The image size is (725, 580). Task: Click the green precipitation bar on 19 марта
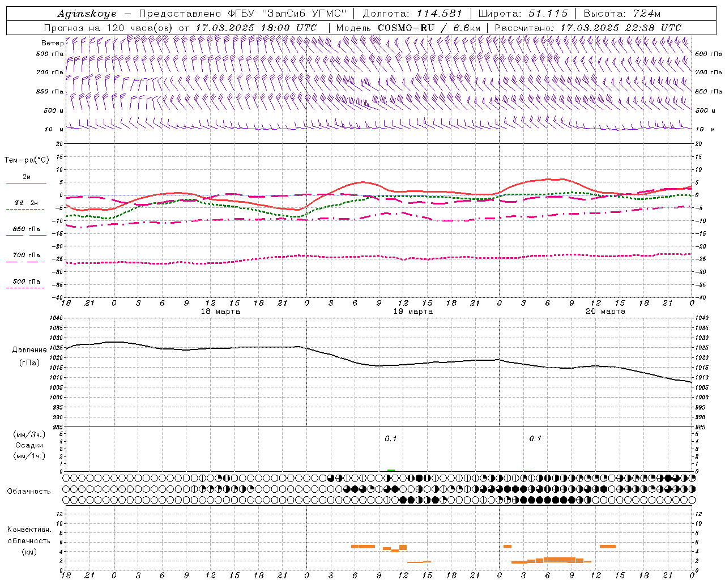tap(391, 470)
